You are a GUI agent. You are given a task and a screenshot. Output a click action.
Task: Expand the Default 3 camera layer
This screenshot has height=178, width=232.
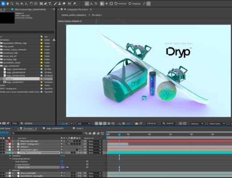7,147
